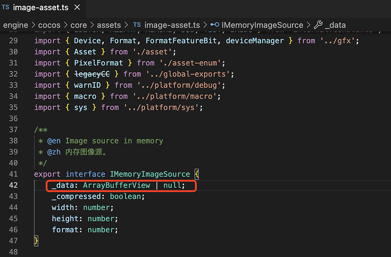The height and width of the screenshot is (257, 391).
Task: Close the image-asset.ts editor tab
Action: coord(85,7)
